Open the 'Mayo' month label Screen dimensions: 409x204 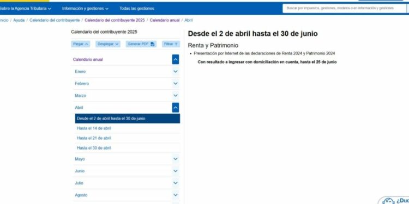(80, 159)
